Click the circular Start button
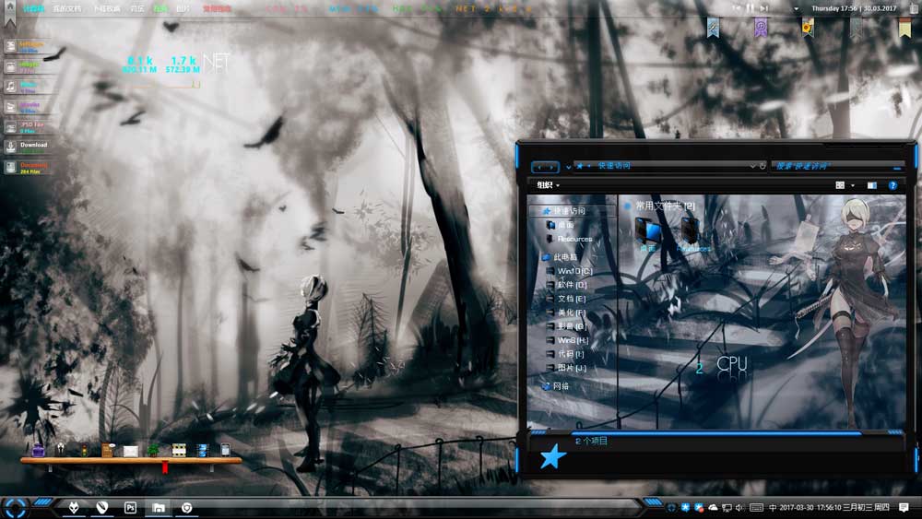Viewport: 922px width, 519px height. coord(15,508)
